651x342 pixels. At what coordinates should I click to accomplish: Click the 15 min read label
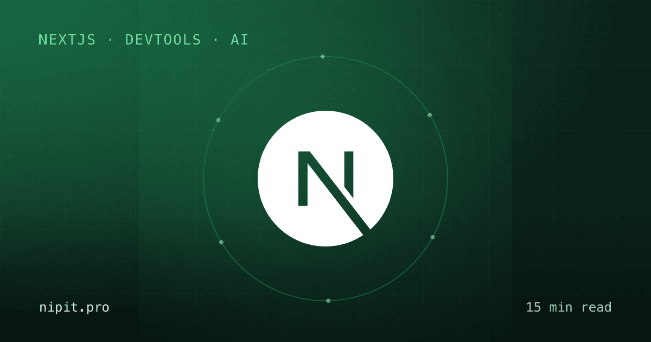point(569,307)
